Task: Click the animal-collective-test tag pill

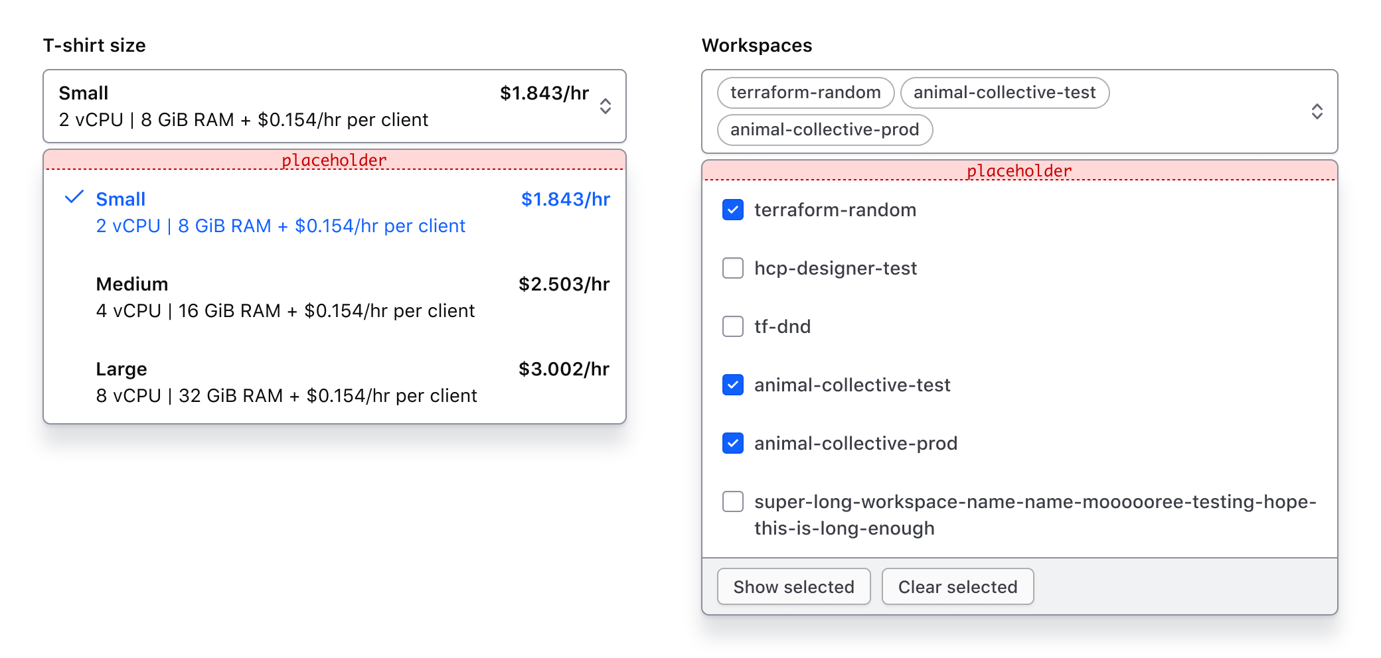Action: pos(1005,92)
